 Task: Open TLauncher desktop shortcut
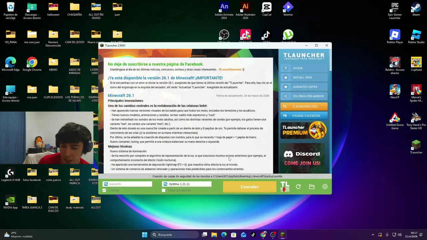click(x=416, y=147)
